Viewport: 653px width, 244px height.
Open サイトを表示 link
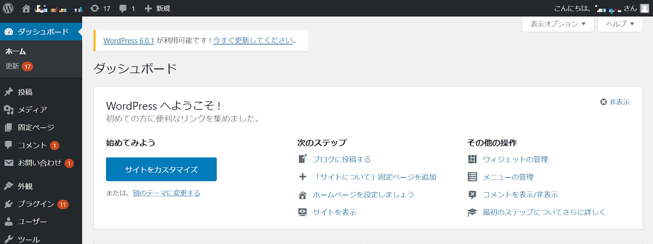point(334,212)
